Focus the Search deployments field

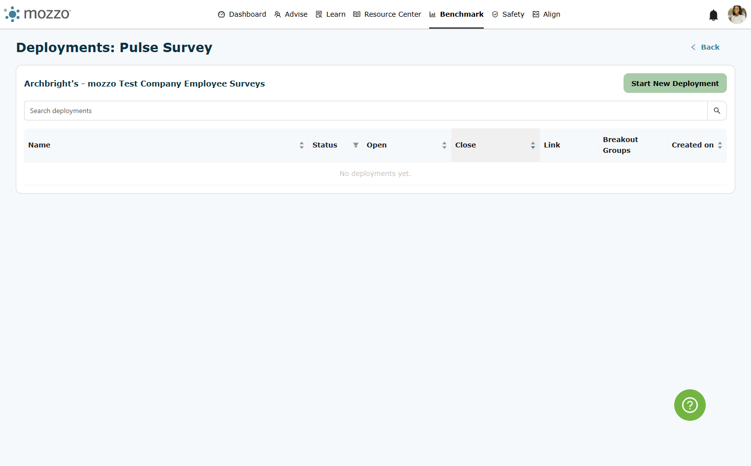click(x=366, y=111)
